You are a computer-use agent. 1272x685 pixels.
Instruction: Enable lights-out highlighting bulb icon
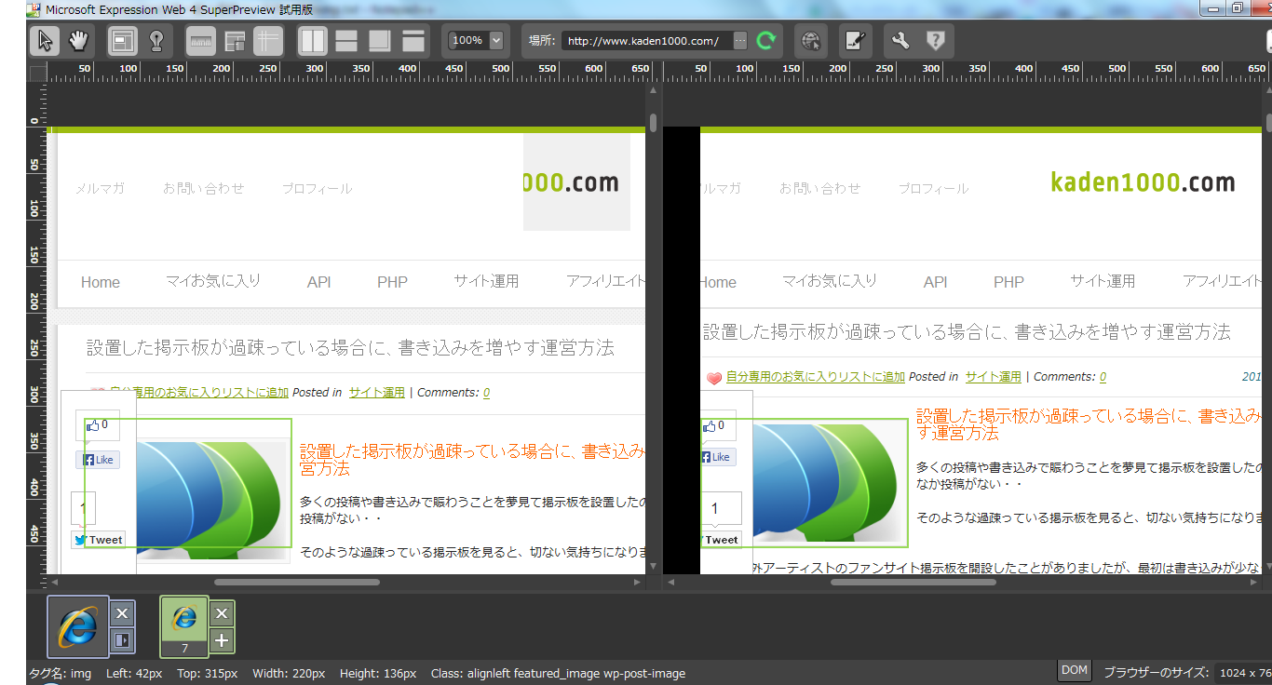pos(156,41)
